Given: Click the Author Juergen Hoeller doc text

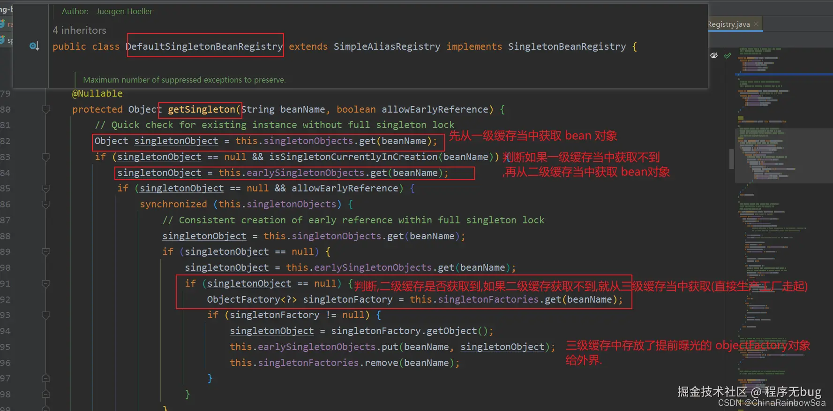Looking at the screenshot, I should (107, 11).
